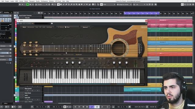
Task: Select the Line tool
Action: (x=84, y=5)
